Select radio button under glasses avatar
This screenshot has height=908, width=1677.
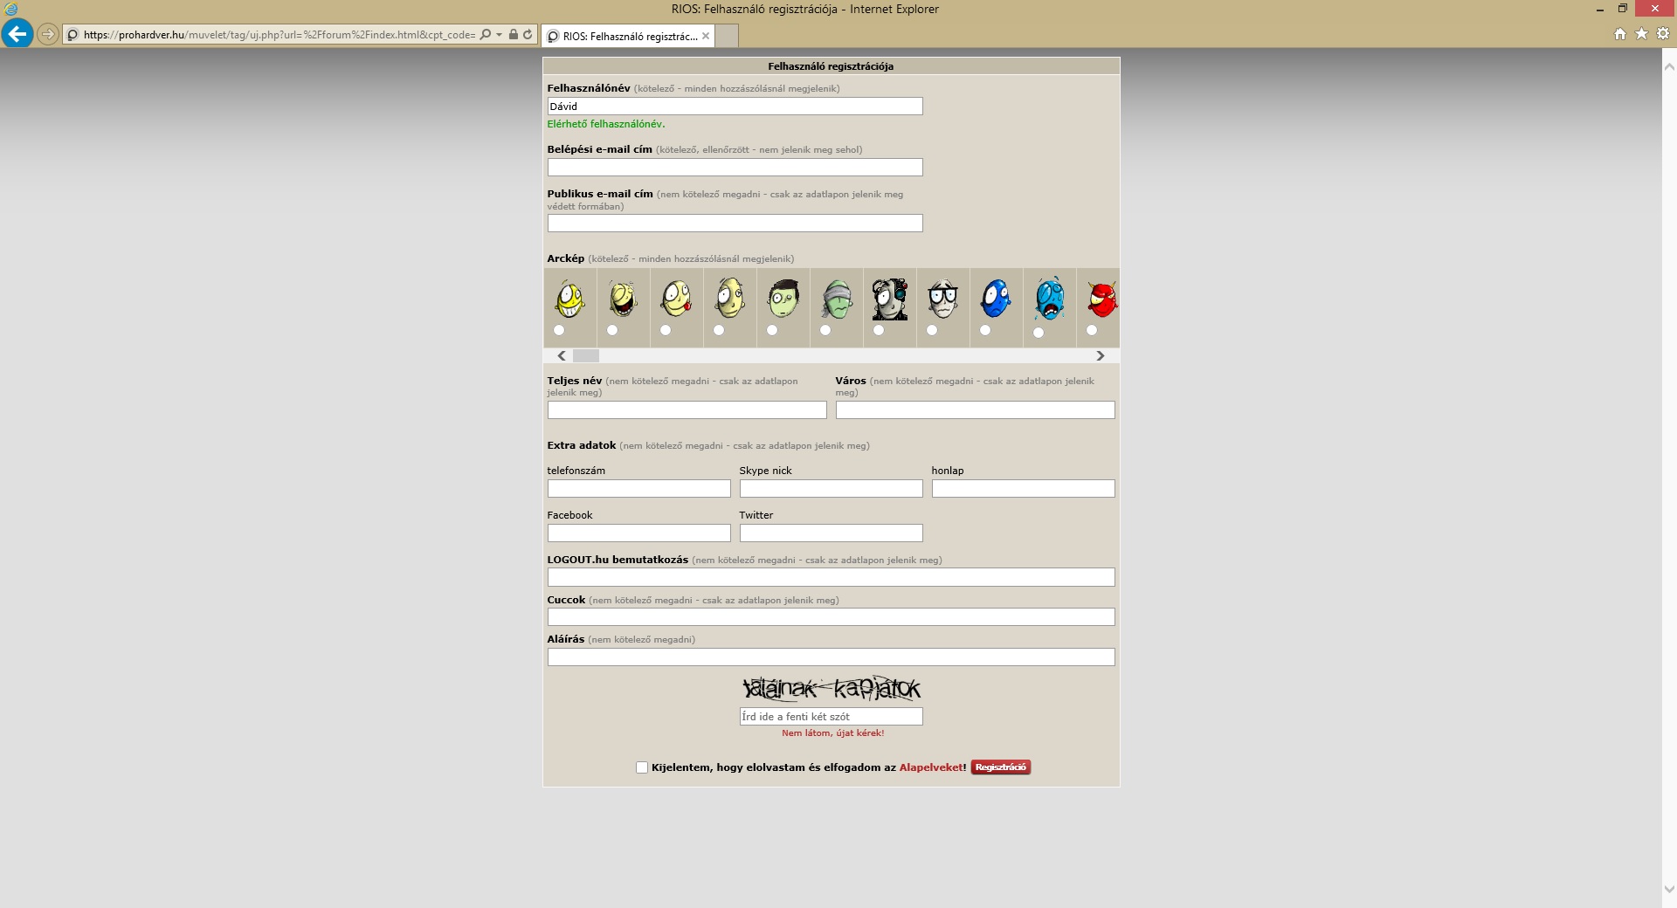pyautogui.click(x=932, y=330)
